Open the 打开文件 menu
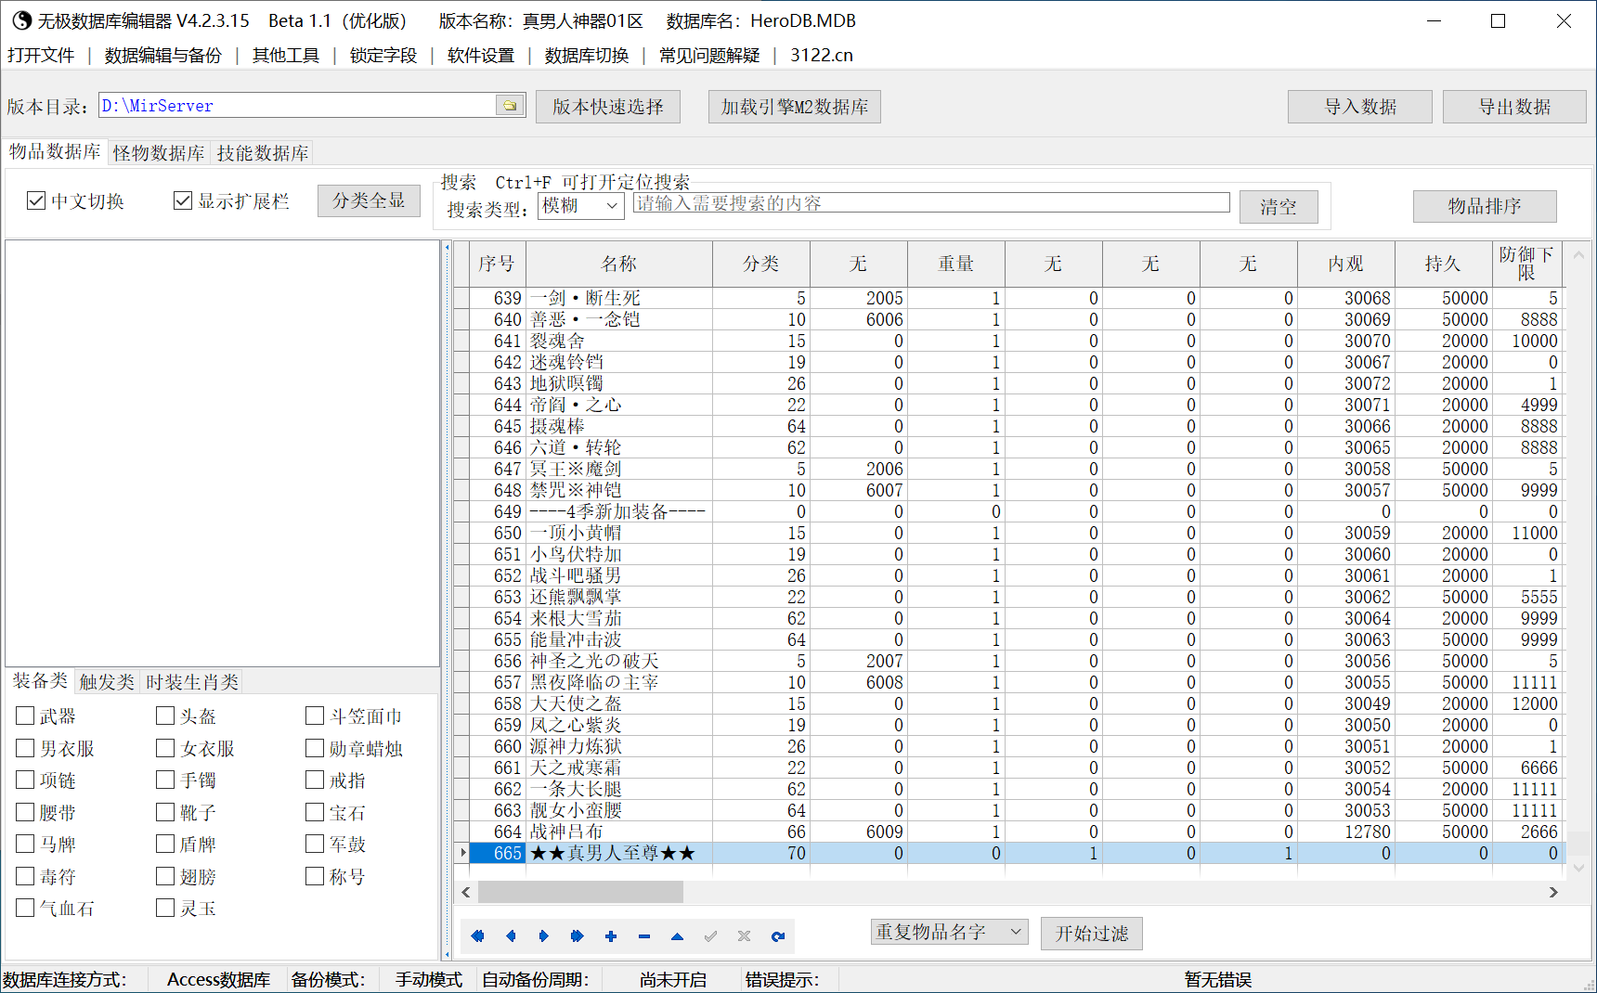This screenshot has height=993, width=1597. pos(41,55)
